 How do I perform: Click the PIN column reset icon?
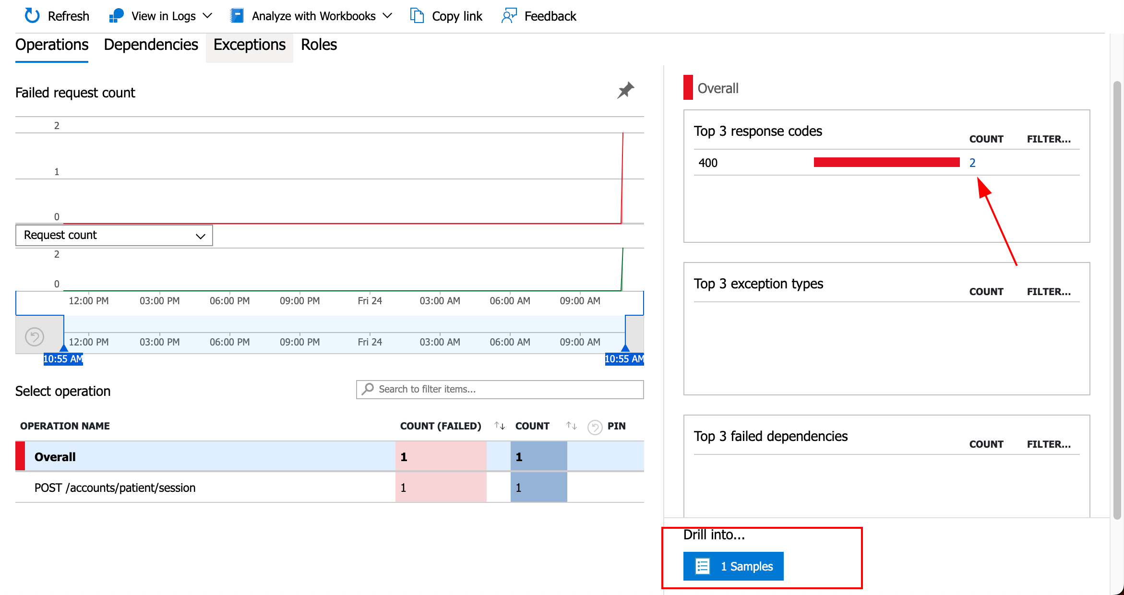(x=595, y=427)
